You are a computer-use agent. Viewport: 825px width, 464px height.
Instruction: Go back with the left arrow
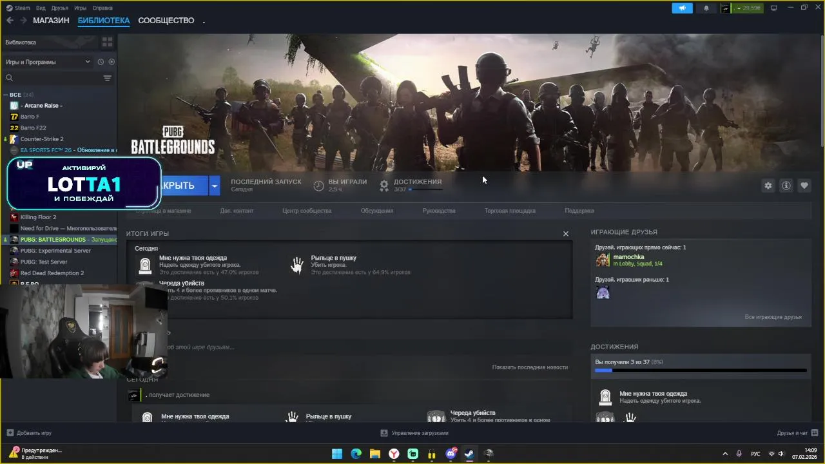[10, 21]
